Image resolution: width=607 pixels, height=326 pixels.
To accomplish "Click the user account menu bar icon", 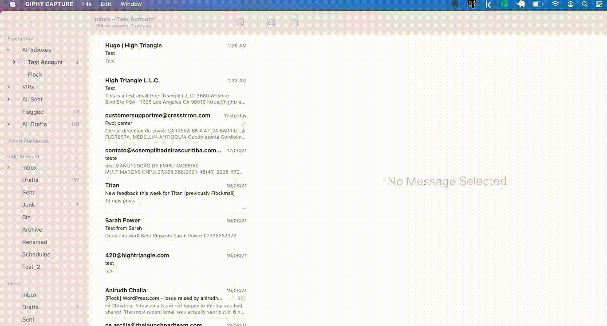I will pyautogui.click(x=571, y=4).
